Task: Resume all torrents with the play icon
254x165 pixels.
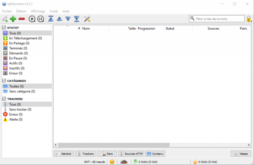Action: coord(32,19)
